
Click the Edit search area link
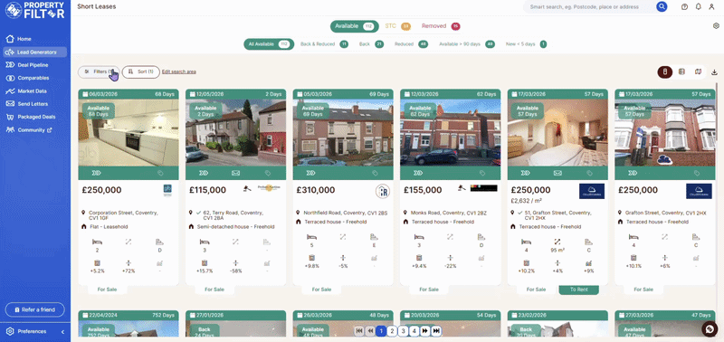coord(179,72)
